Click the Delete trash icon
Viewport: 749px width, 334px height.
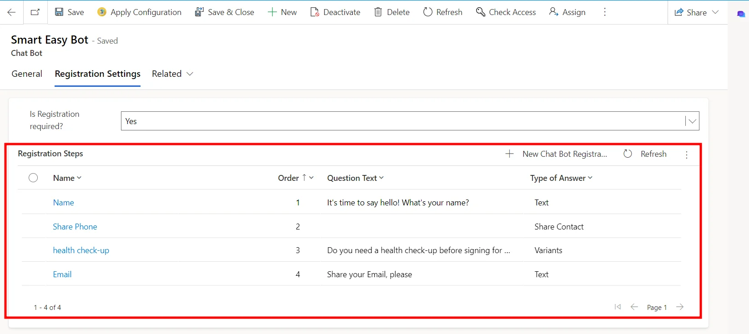pos(378,12)
